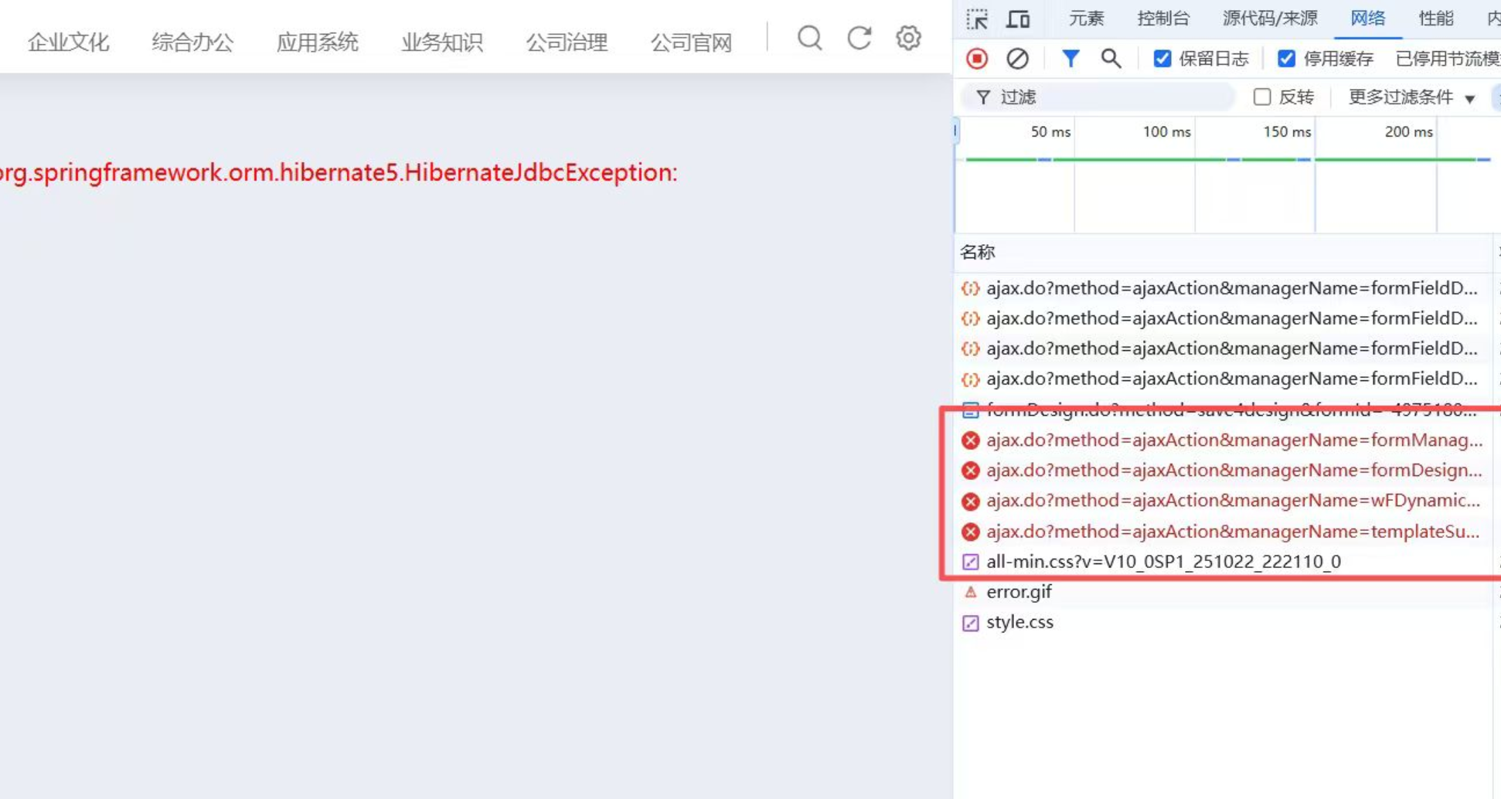The height and width of the screenshot is (799, 1501).
Task: Activate the DevTools inspect element picker icon
Action: click(977, 19)
